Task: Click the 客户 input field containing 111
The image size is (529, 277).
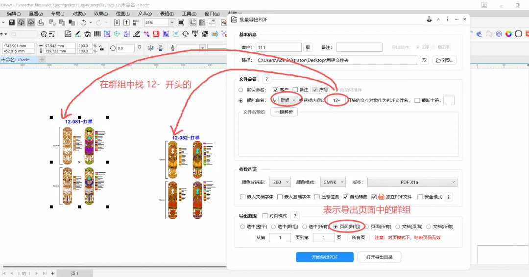Action: point(279,47)
